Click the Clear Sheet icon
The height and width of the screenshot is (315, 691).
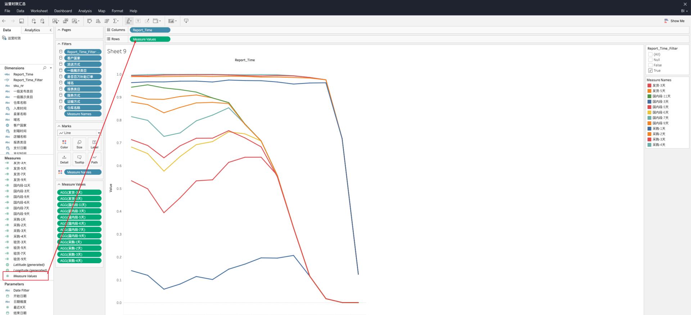[76, 21]
